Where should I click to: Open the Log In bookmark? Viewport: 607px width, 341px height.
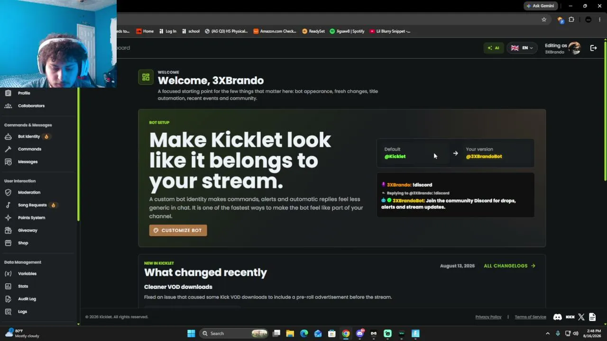coord(167,31)
